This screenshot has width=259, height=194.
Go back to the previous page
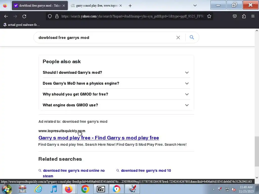coord(6,16)
